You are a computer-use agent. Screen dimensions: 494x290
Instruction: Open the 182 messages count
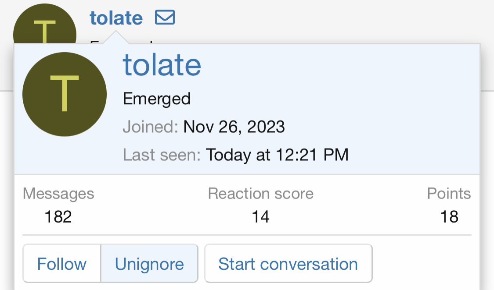click(58, 216)
